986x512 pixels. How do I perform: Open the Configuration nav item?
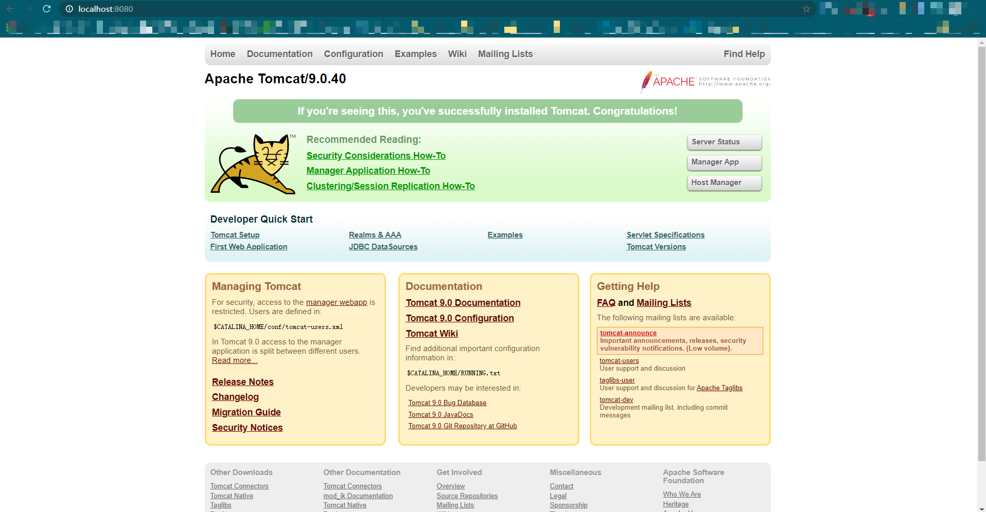click(354, 54)
